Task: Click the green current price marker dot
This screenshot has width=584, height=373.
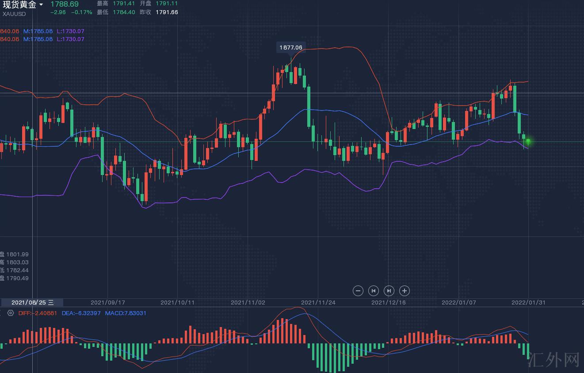Action: coord(528,141)
